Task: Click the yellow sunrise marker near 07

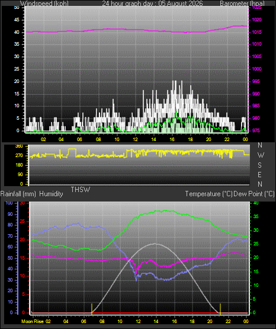Action: 92,309
